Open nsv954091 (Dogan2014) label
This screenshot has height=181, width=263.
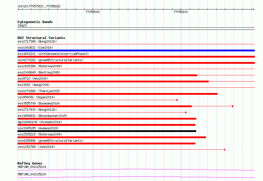point(36,97)
